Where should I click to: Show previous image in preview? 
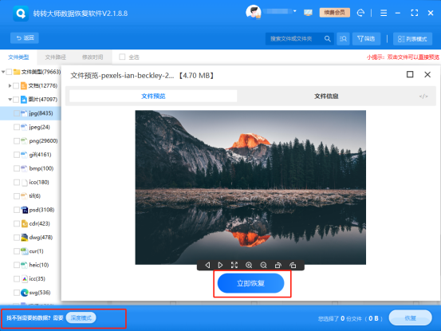207,265
